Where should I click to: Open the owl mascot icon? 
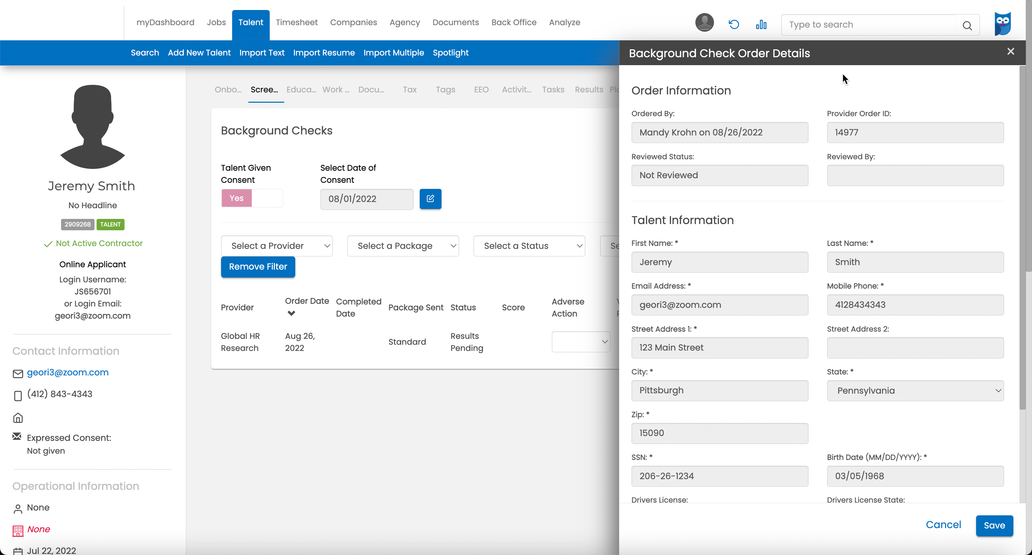tap(1003, 24)
